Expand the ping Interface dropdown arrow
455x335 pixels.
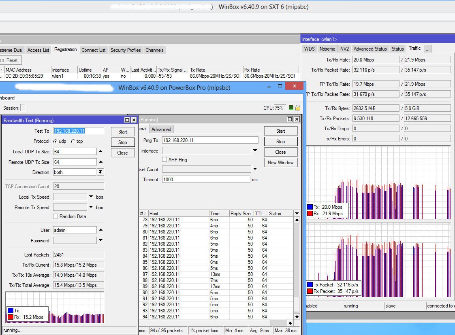[x=255, y=151]
